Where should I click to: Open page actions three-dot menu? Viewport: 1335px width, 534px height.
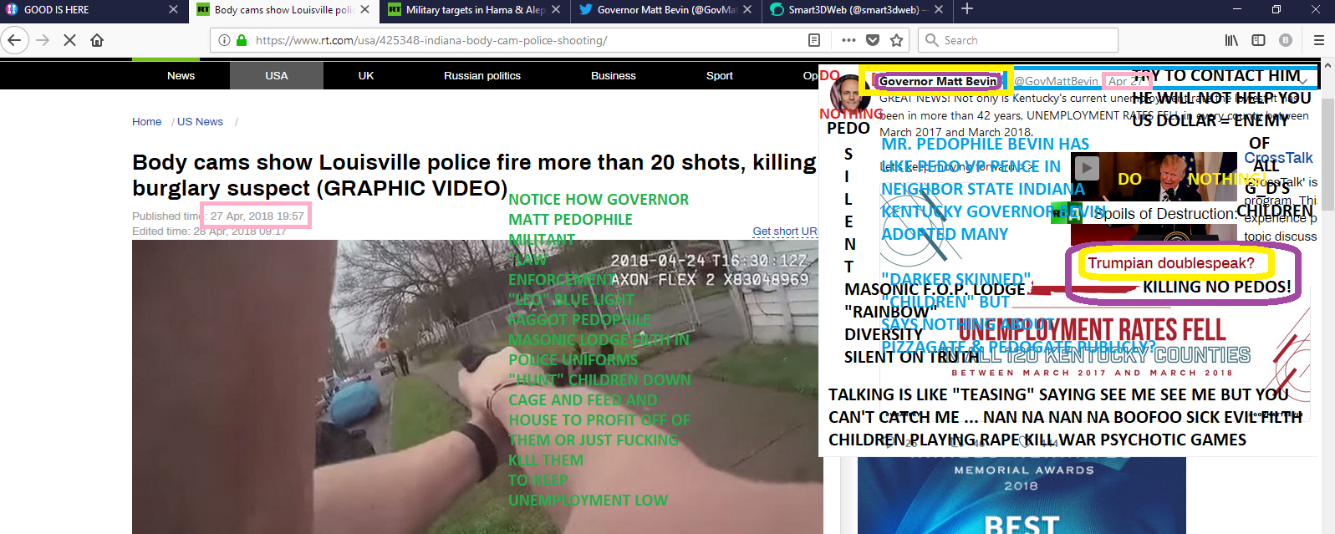[848, 40]
